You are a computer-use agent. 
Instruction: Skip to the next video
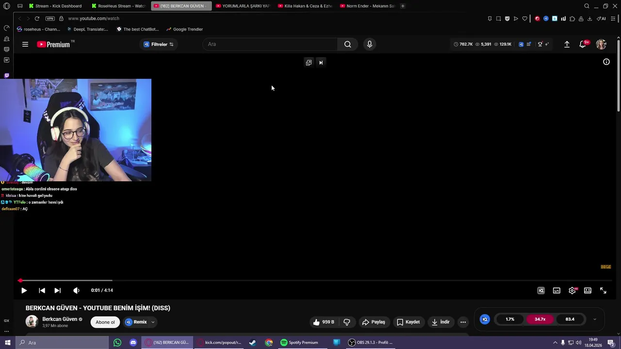(57, 290)
